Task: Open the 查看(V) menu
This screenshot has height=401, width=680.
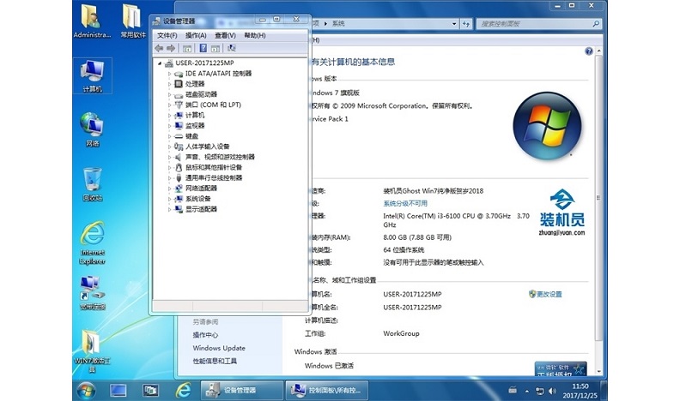Action: point(225,35)
